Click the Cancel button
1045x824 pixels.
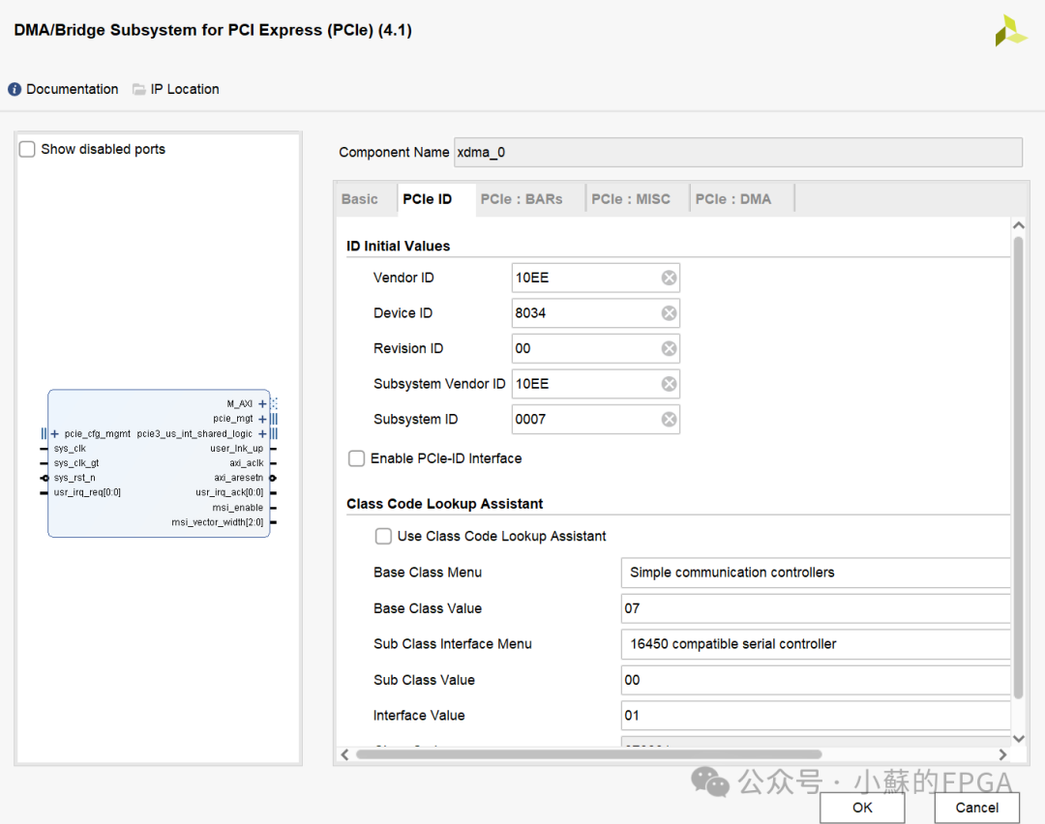977,808
